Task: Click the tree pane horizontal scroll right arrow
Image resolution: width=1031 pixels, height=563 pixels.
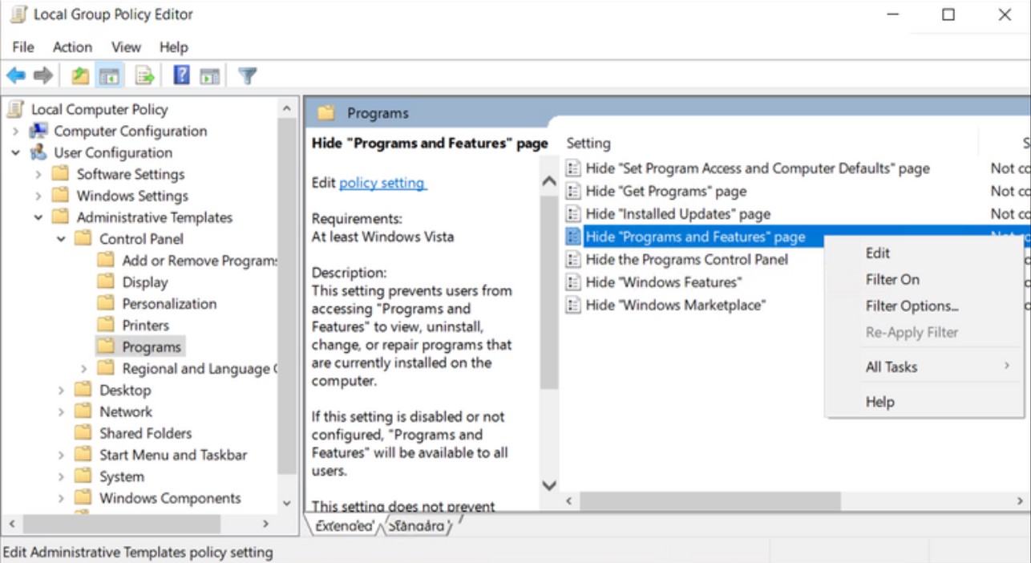Action: coord(265,524)
